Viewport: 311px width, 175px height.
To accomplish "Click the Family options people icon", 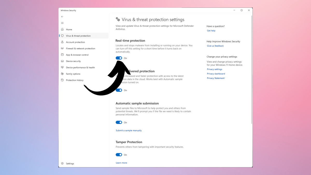I will coord(62,74).
